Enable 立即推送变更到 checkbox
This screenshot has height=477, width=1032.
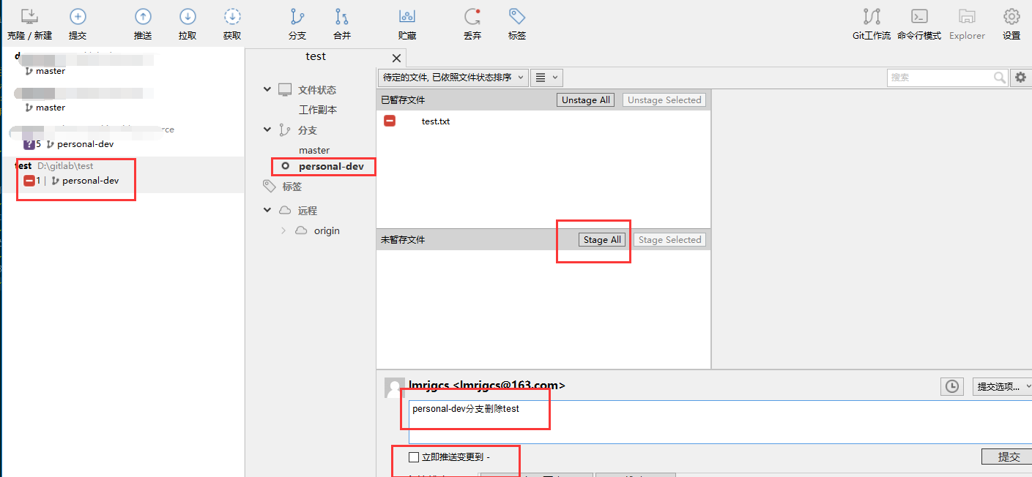click(415, 457)
